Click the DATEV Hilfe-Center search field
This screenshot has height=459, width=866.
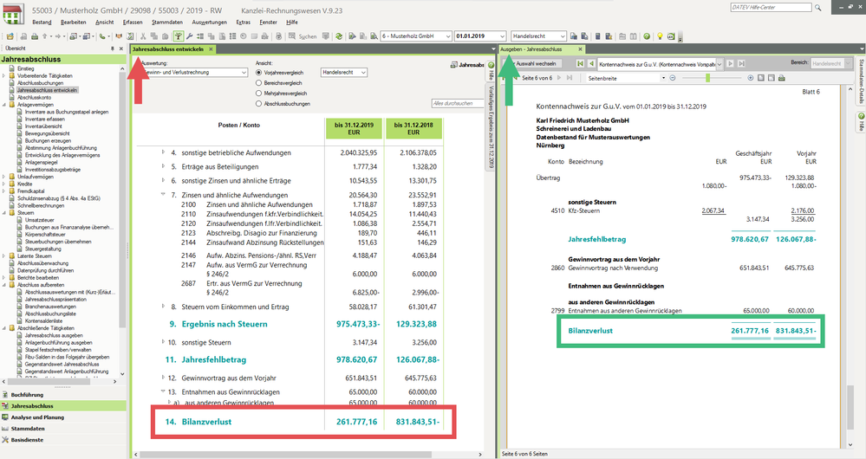point(771,8)
